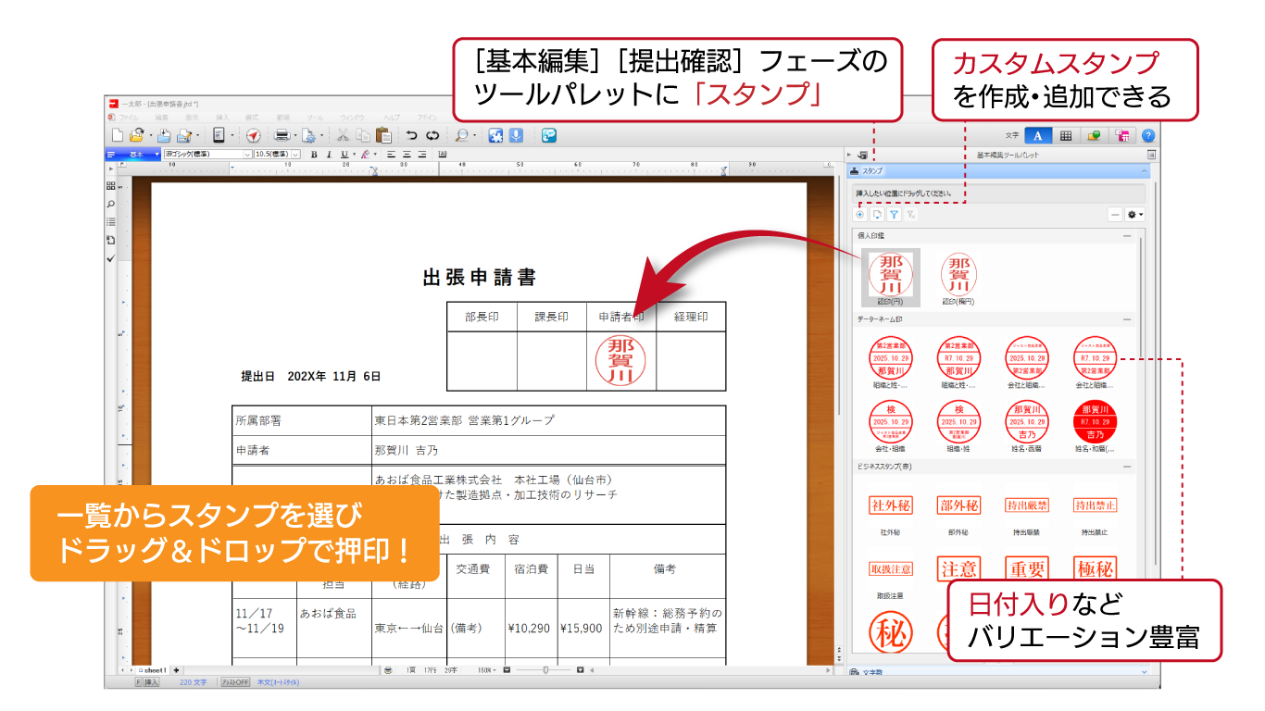The image size is (1265, 711).
Task: Click the add stamp plus icon
Action: click(x=860, y=215)
